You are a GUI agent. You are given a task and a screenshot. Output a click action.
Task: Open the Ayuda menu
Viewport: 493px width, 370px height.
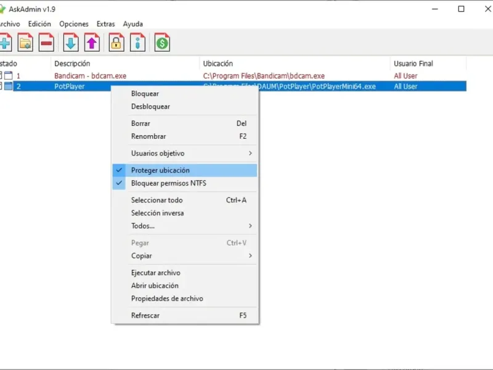(x=132, y=24)
